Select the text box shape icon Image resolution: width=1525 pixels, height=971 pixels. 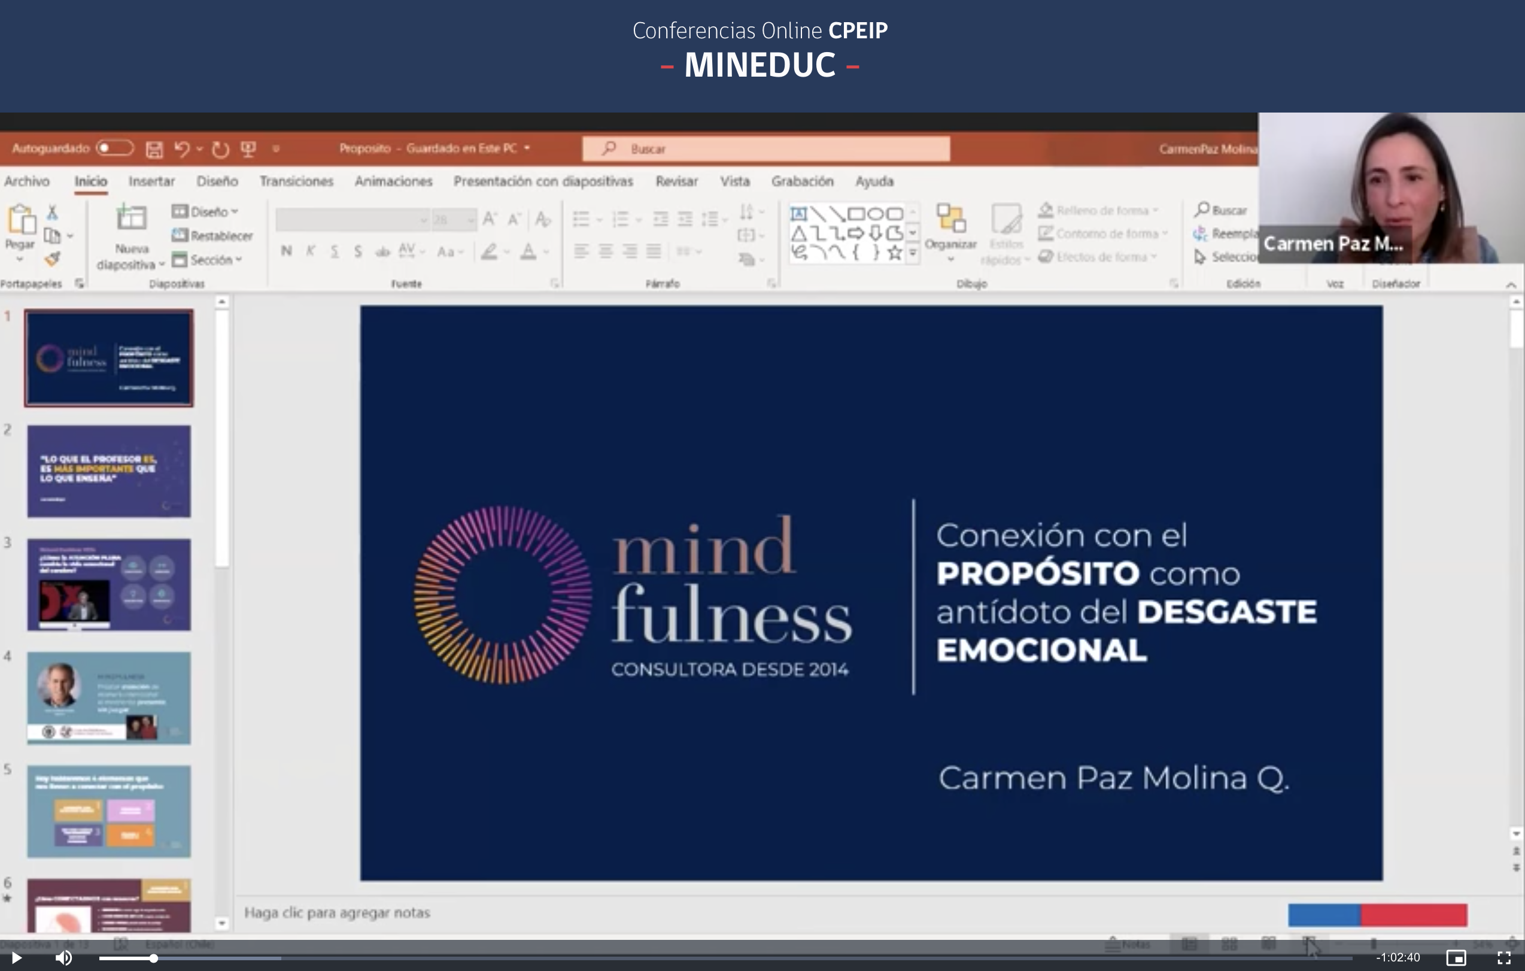[798, 214]
